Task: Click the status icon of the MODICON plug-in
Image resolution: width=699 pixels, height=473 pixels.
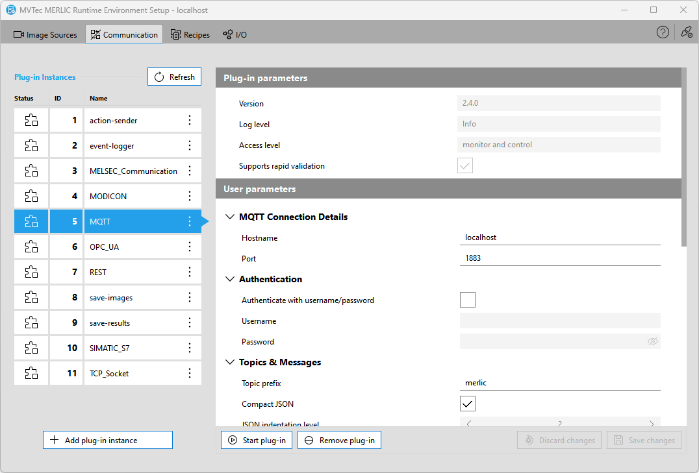Action: pos(31,196)
